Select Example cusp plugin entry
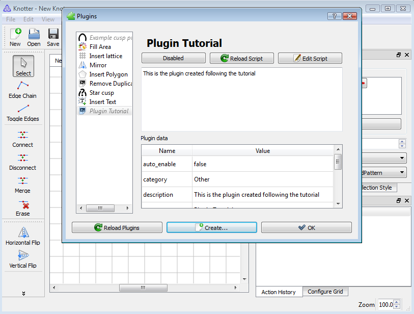The height and width of the screenshot is (314, 414). tap(105, 38)
